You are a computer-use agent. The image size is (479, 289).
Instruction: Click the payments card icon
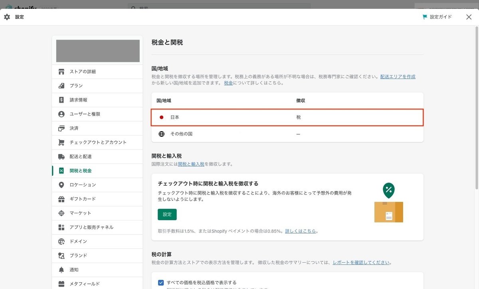coord(61,128)
